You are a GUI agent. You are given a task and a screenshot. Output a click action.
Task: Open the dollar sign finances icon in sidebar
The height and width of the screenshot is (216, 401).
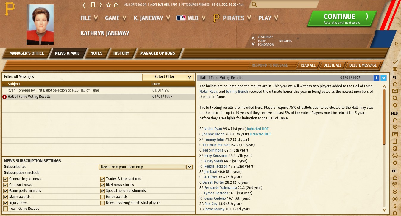(x=395, y=206)
